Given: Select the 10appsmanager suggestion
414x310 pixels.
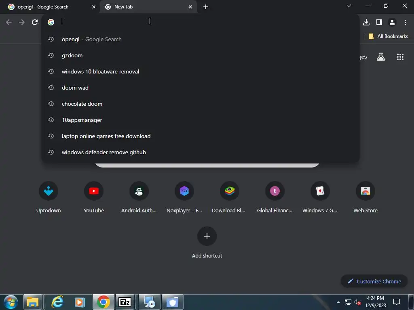Looking at the screenshot, I should [x=201, y=120].
